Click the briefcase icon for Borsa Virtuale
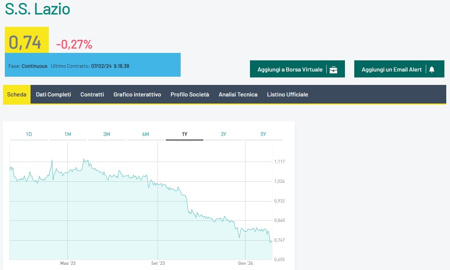 pyautogui.click(x=333, y=70)
